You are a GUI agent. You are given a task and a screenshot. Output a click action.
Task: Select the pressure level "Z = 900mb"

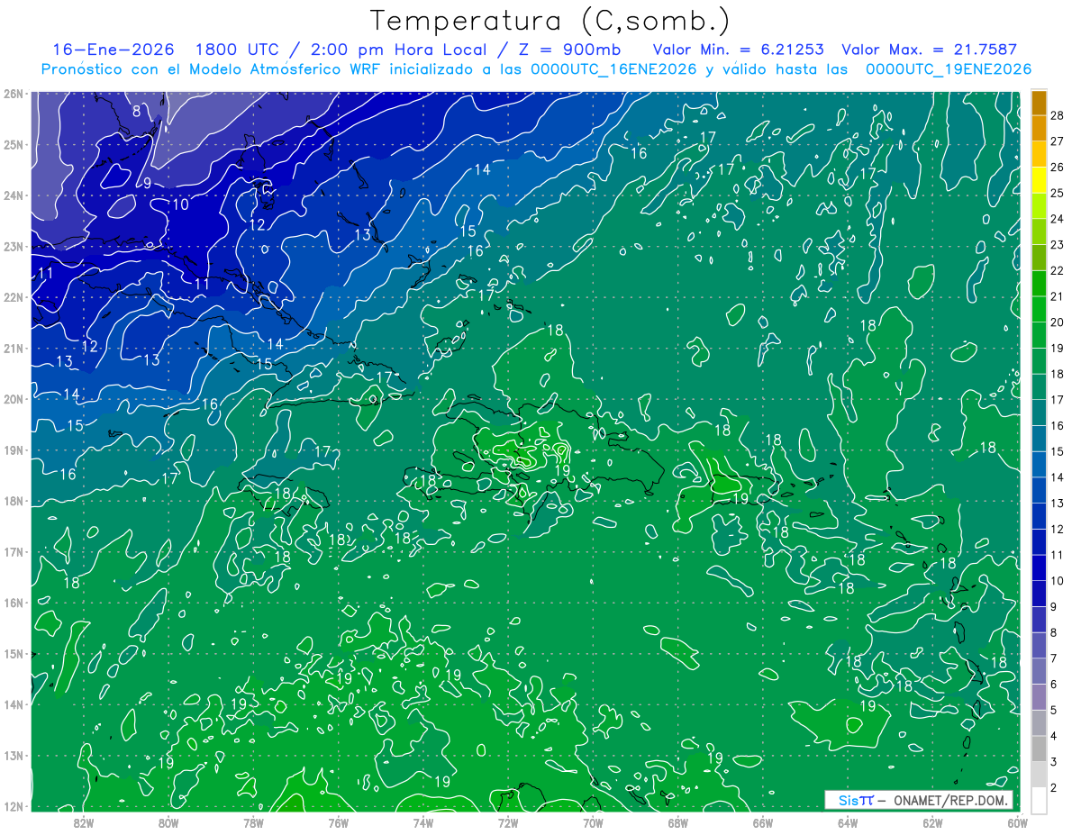tap(569, 50)
